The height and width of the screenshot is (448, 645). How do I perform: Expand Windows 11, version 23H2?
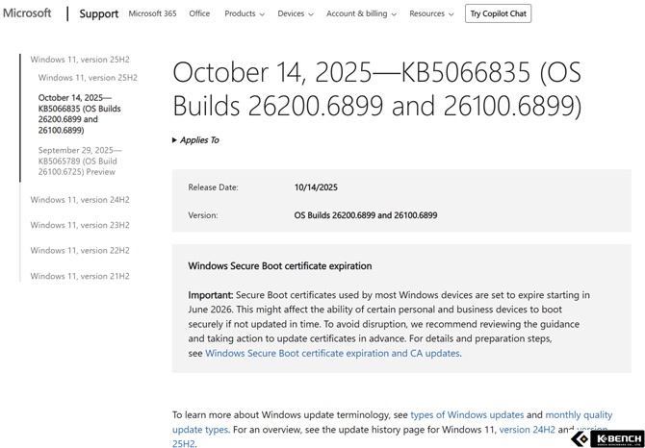(80, 225)
